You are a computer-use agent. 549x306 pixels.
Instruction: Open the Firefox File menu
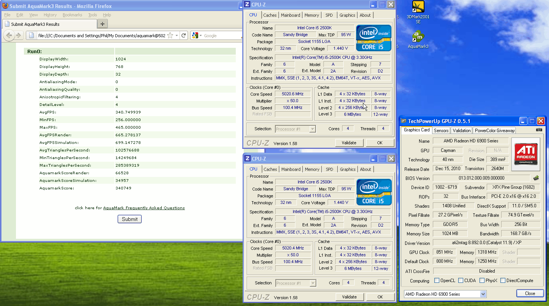(x=7, y=15)
